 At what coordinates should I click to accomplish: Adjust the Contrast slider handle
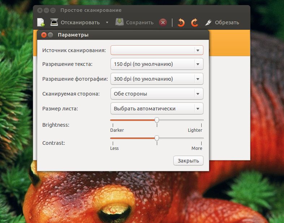pyautogui.click(x=157, y=138)
